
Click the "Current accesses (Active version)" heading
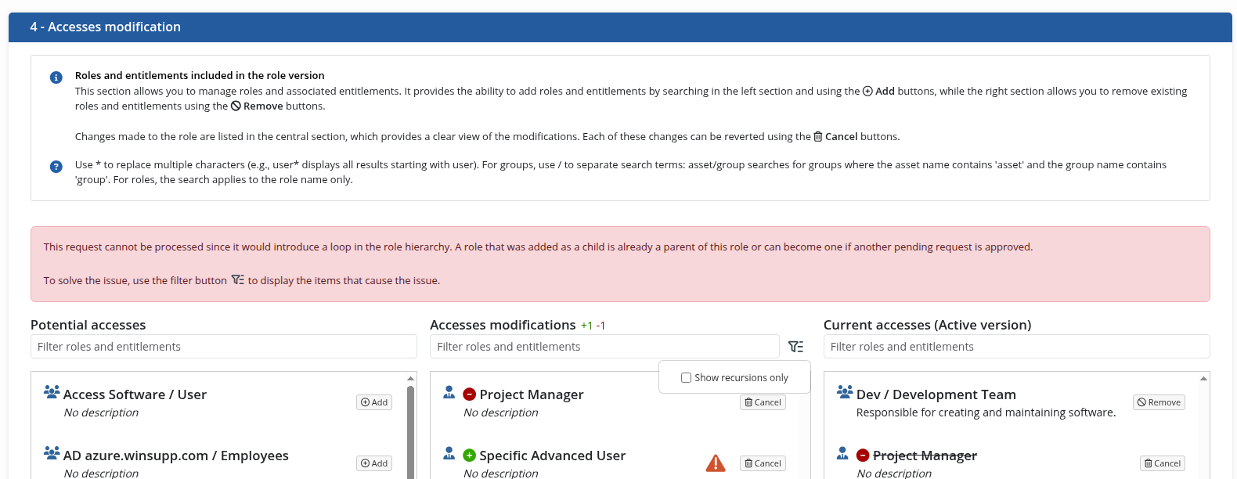pos(928,325)
